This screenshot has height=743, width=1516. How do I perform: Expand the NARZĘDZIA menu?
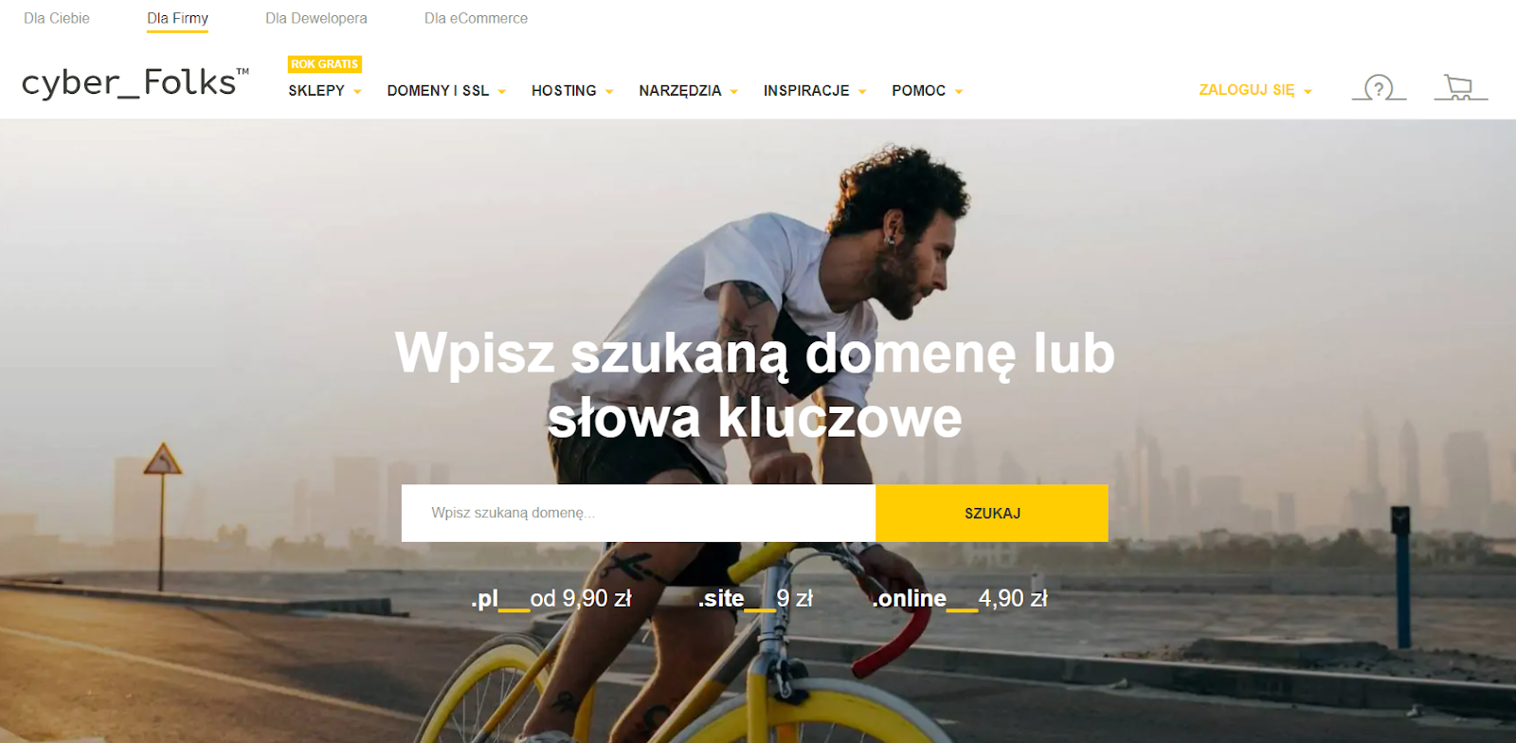coord(688,91)
